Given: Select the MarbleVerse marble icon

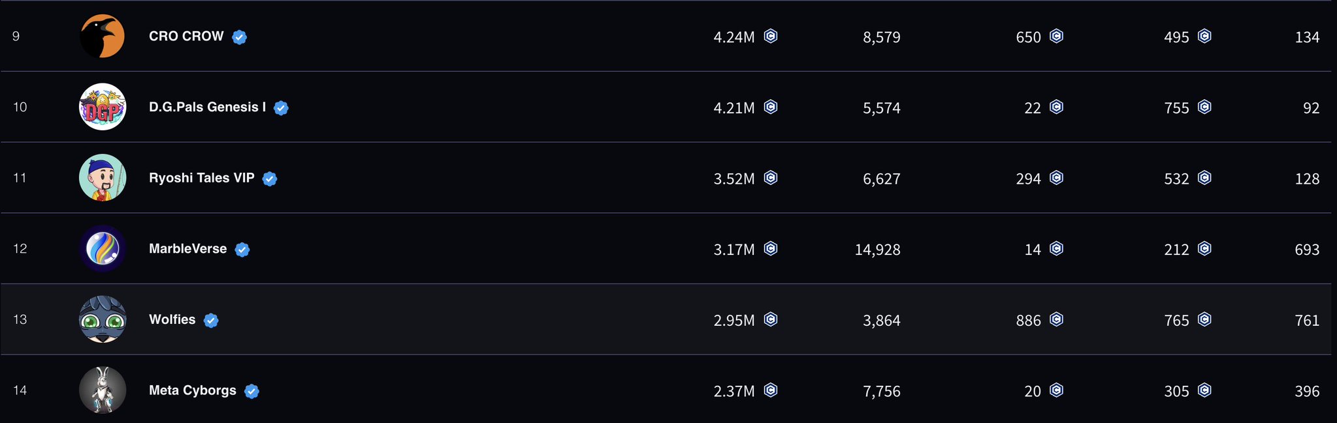Looking at the screenshot, I should click(103, 249).
